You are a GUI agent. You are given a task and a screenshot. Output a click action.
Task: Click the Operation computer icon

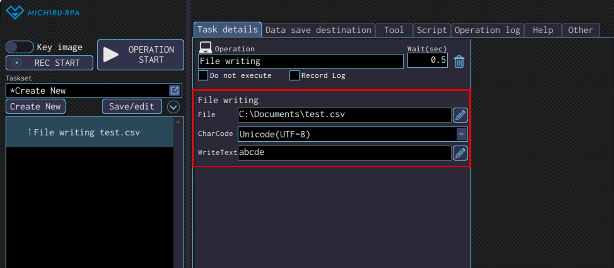205,47
